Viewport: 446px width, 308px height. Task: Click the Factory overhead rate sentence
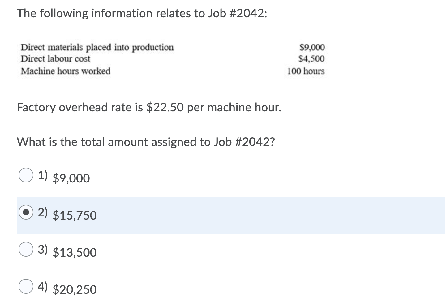pos(149,108)
